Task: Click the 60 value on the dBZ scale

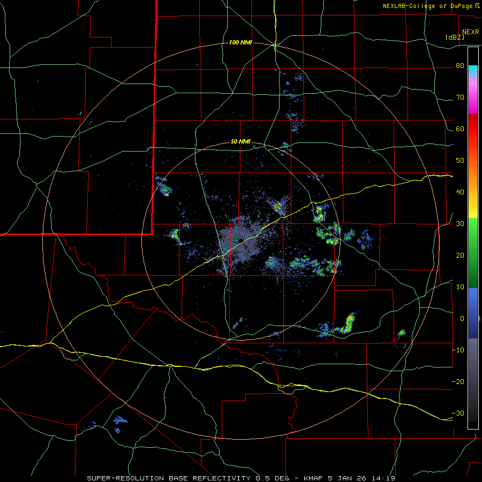Action: coord(460,129)
